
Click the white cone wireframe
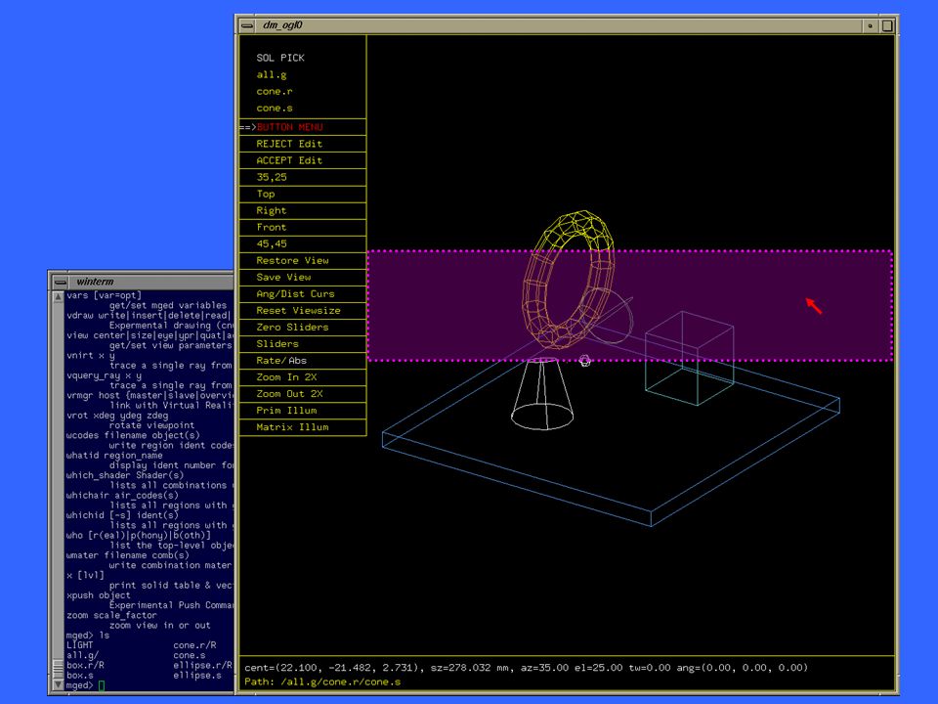click(542, 394)
